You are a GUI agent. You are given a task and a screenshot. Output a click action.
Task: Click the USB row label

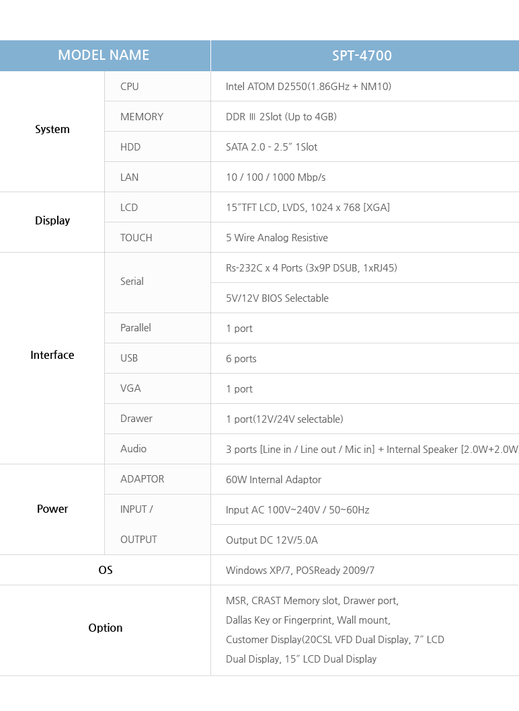click(x=129, y=358)
